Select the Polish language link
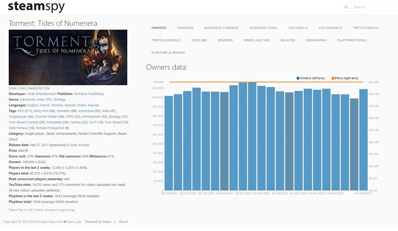This screenshot has height=231, width=398. point(82,105)
